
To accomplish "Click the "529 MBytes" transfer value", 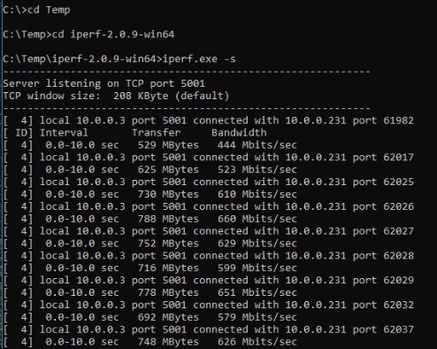I will [x=168, y=145].
